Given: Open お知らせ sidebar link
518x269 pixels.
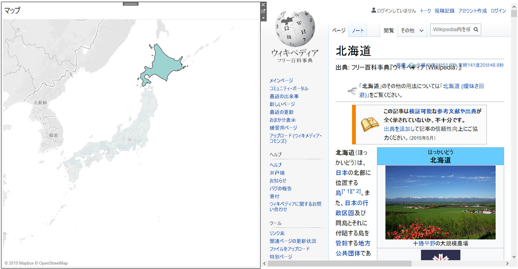Looking at the screenshot, I should tap(278, 181).
